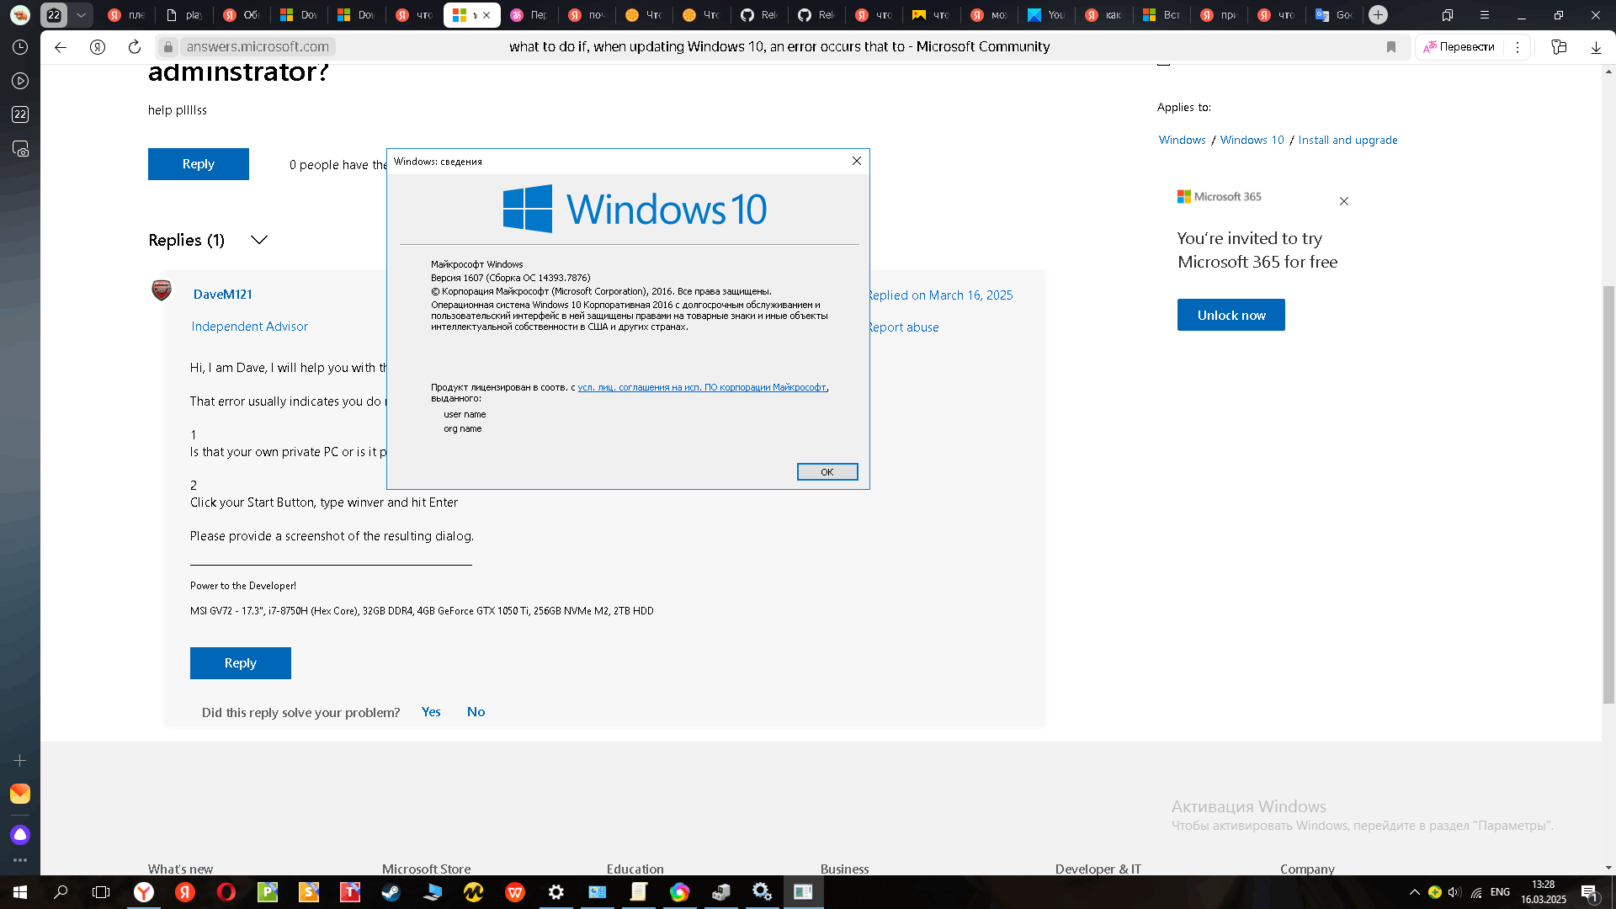Switch to the YouTube tab
The width and height of the screenshot is (1616, 909).
[1046, 14]
